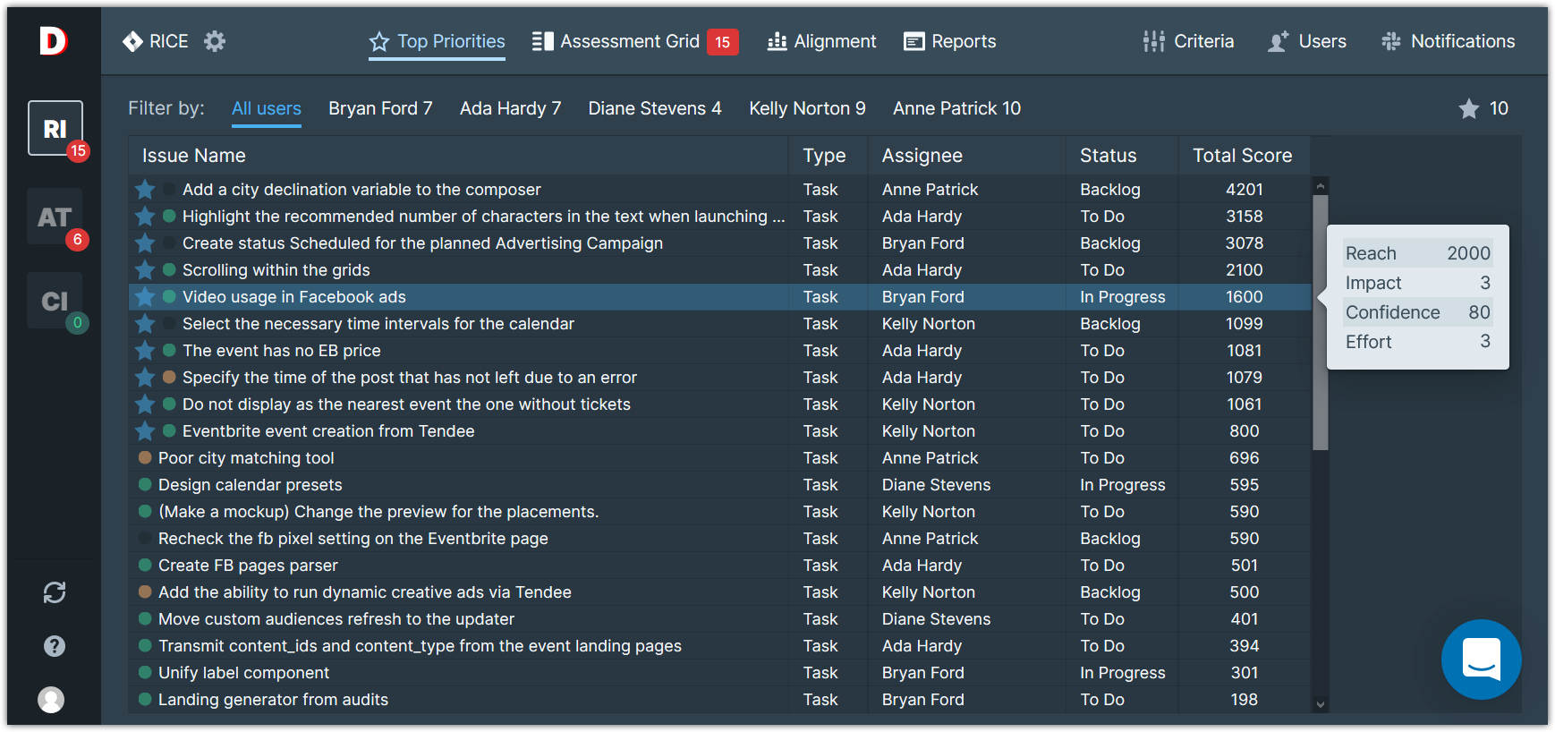Image resolution: width=1555 pixels, height=732 pixels.
Task: Unstar 'Specify the time of the post' issue
Action: (x=145, y=378)
